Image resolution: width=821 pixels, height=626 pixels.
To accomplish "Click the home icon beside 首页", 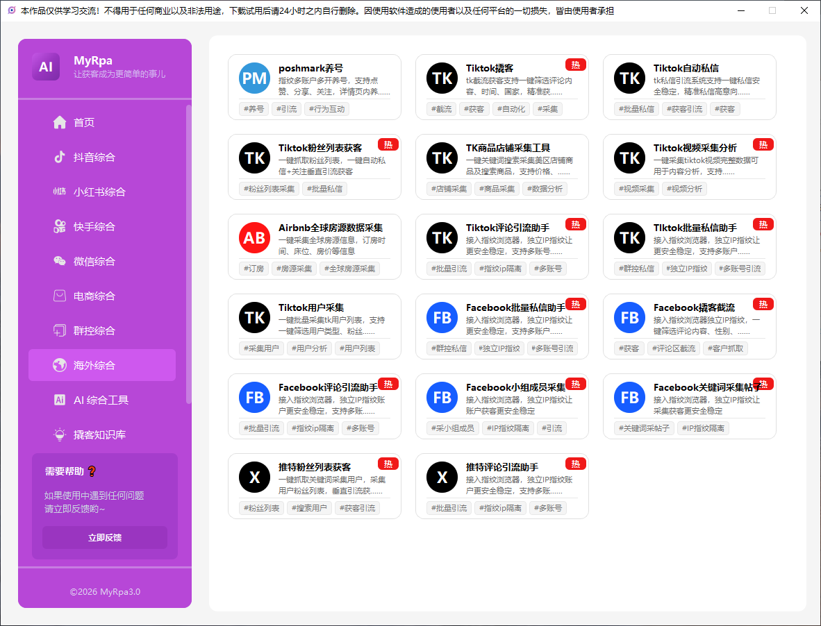I will pos(60,122).
